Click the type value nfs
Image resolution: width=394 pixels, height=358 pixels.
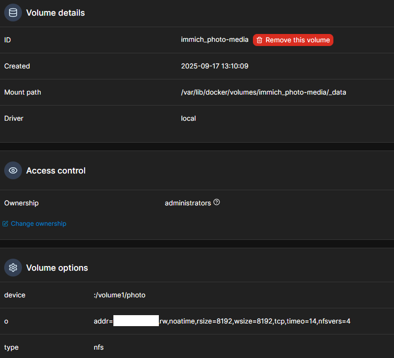[99, 347]
